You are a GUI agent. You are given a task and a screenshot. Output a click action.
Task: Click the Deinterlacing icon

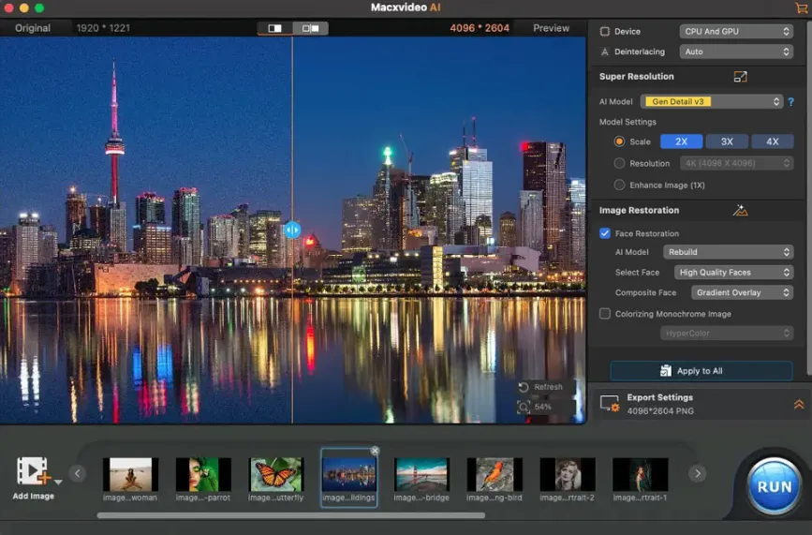pos(604,52)
